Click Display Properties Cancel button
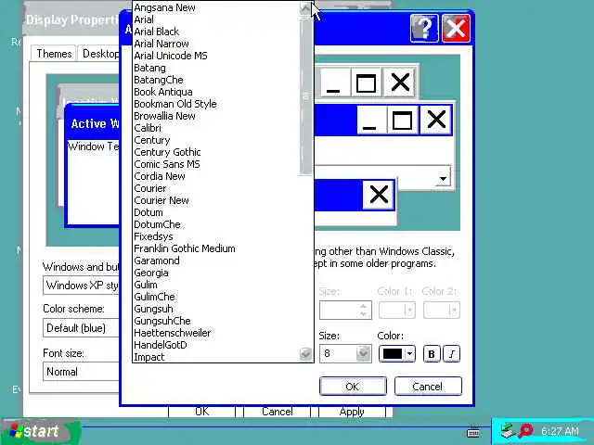 [277, 412]
